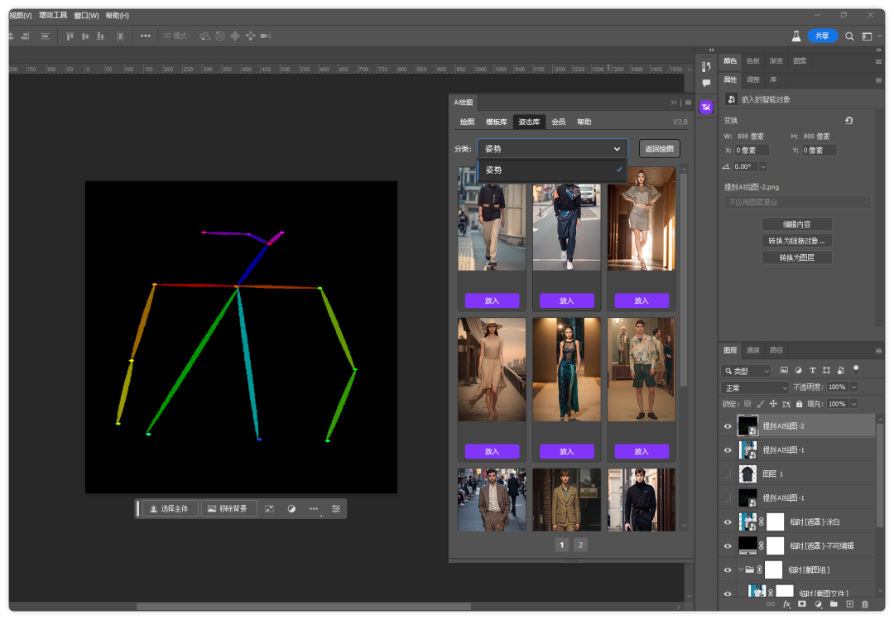
Task: Collapse the 临时[截图组] layer group
Action: coord(740,570)
